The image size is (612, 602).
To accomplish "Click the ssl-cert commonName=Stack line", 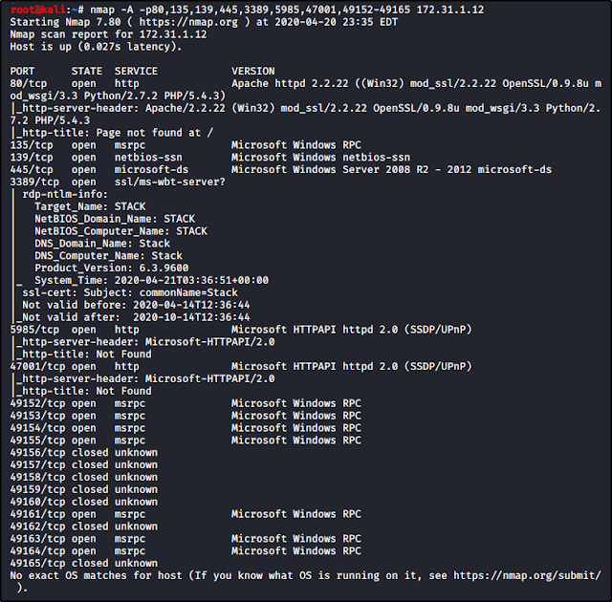I will point(129,292).
